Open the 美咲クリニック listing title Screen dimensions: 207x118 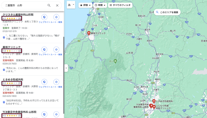[x=12, y=47]
